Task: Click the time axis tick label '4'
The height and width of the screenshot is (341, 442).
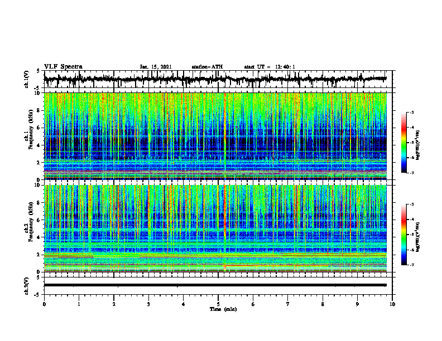Action: (184, 304)
